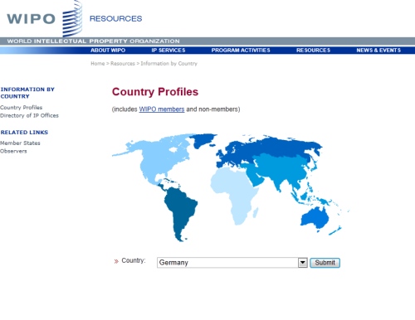The width and height of the screenshot is (415, 320).
Task: Open the About WIPO menu
Action: click(108, 51)
